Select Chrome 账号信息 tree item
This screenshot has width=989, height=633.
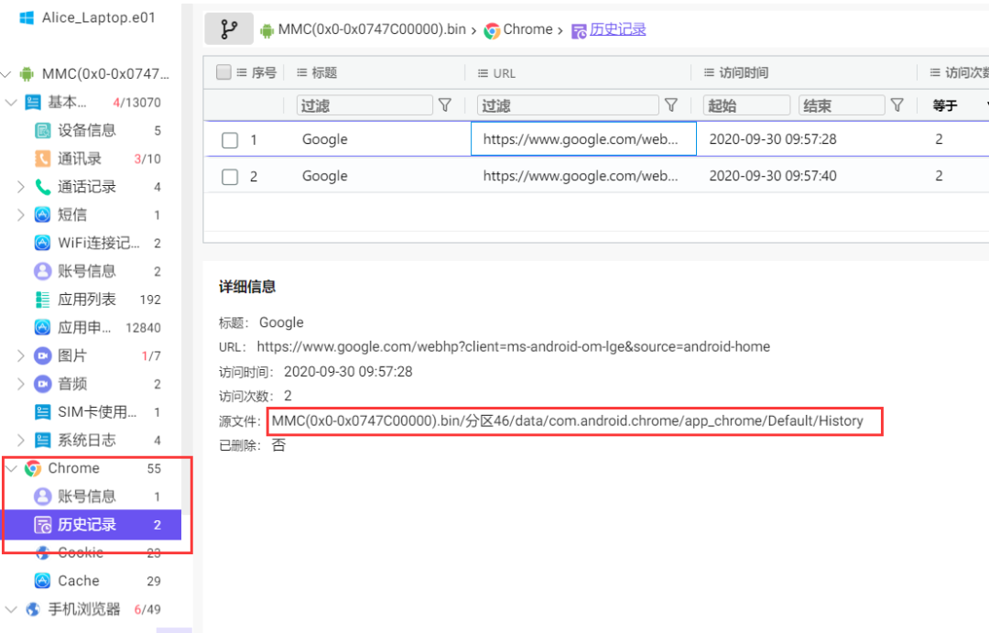(x=92, y=497)
